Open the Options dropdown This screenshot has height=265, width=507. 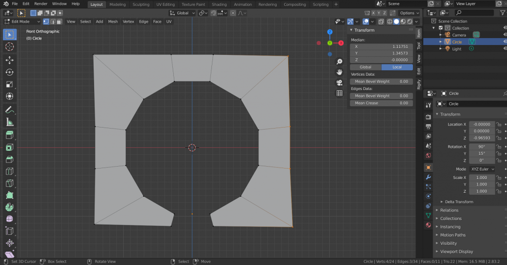(x=409, y=13)
